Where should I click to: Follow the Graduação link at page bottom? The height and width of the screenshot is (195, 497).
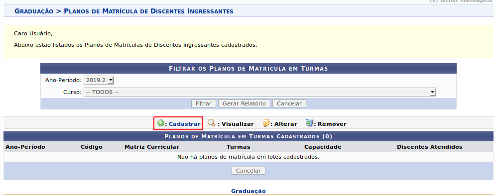pyautogui.click(x=248, y=191)
